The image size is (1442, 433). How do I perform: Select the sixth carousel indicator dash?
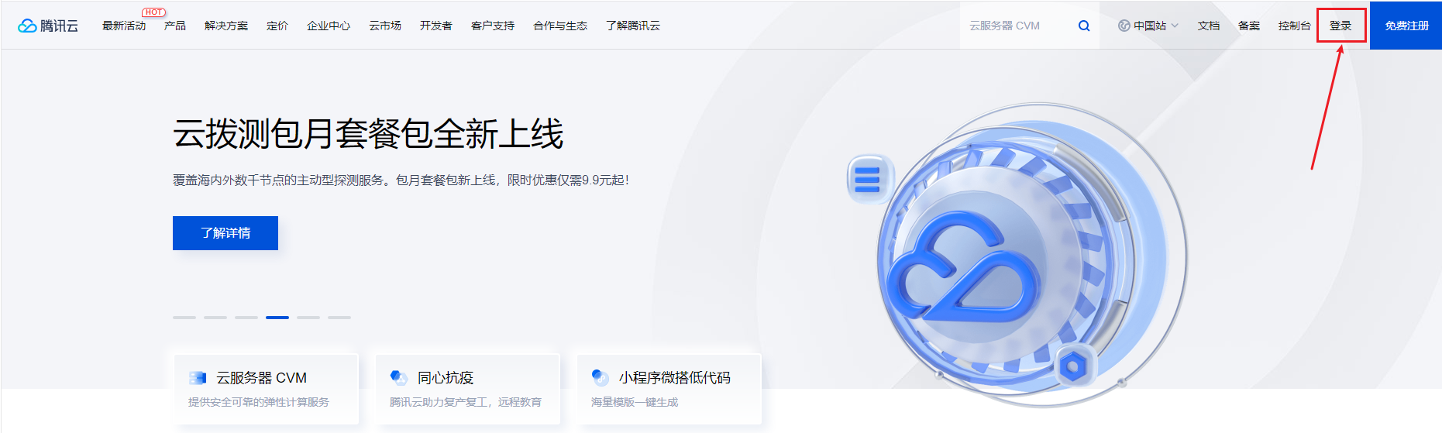point(339,318)
